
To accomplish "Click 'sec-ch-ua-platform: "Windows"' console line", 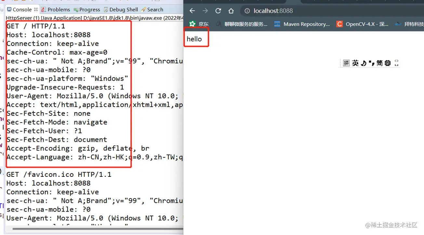I will tap(67, 79).
